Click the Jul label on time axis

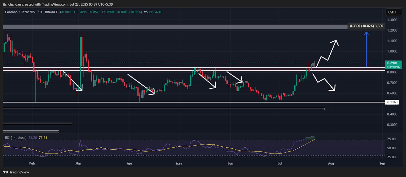click(280, 163)
